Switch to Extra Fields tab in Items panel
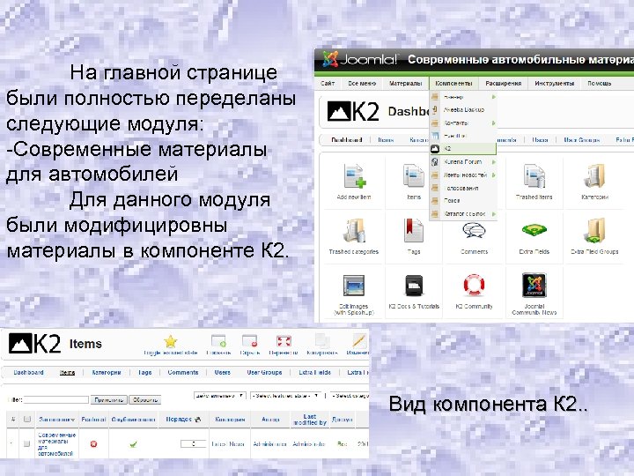This screenshot has width=634, height=476. click(315, 372)
